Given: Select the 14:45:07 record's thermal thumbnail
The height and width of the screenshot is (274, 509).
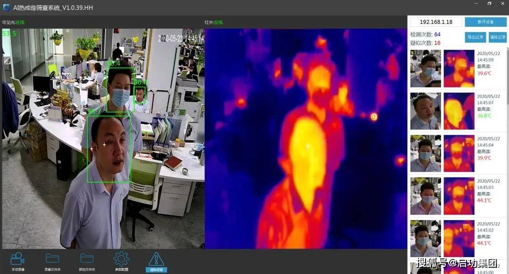Looking at the screenshot, I should coord(459,111).
